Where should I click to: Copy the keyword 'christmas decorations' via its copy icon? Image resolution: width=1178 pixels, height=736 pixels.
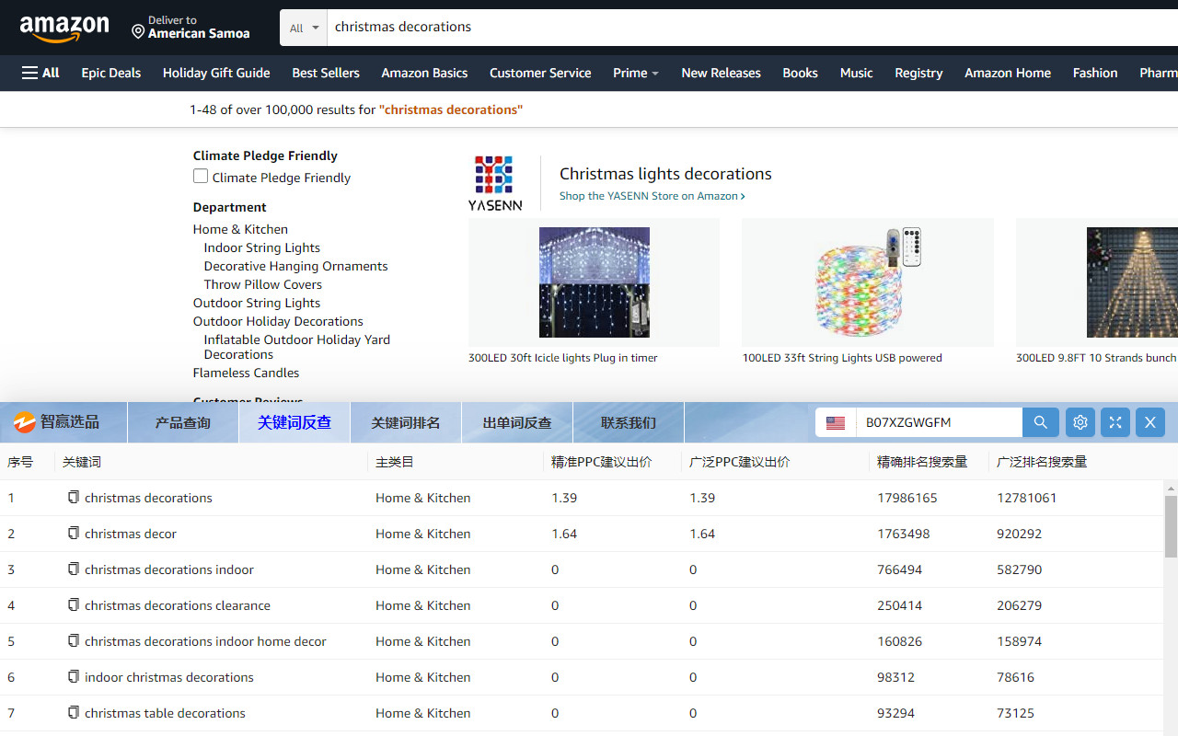74,497
